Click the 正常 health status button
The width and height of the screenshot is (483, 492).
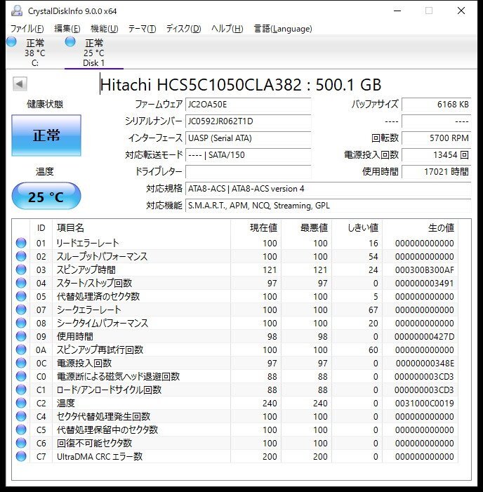click(x=46, y=135)
